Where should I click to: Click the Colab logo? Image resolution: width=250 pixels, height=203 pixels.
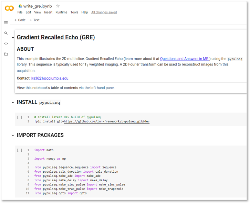point(9,8)
